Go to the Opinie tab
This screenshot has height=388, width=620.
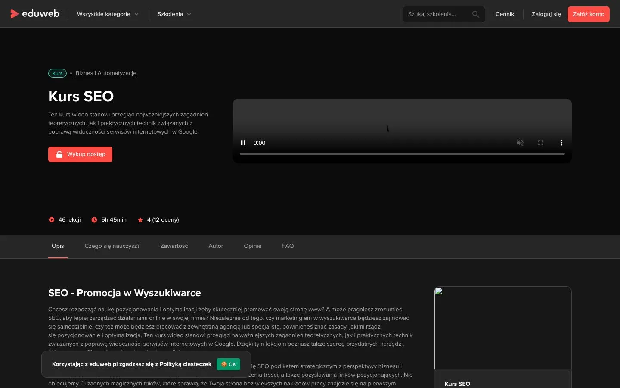(253, 246)
